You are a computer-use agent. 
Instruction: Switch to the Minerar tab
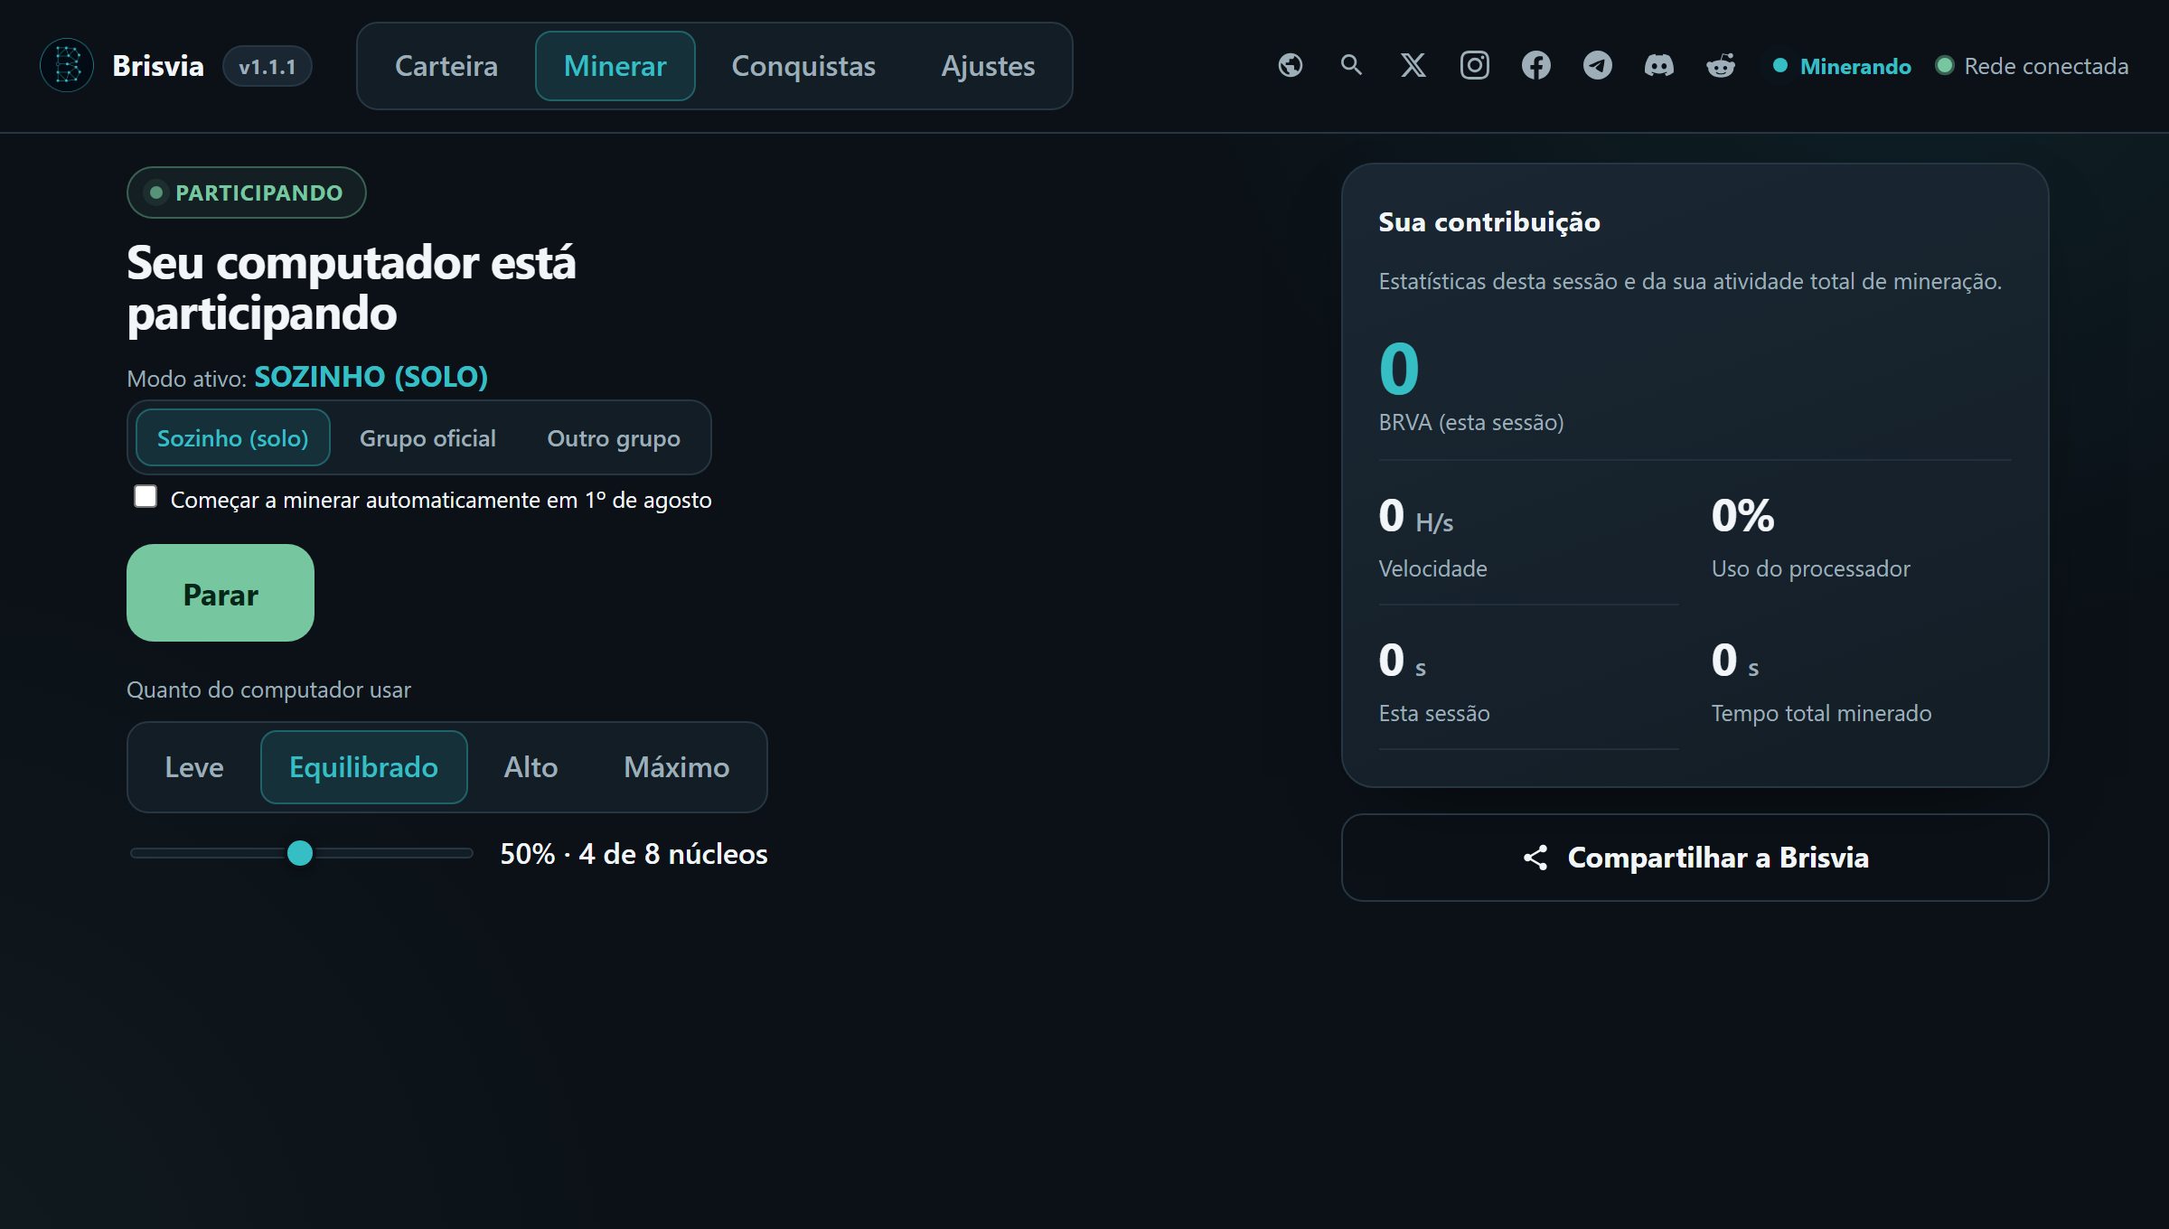pos(615,66)
